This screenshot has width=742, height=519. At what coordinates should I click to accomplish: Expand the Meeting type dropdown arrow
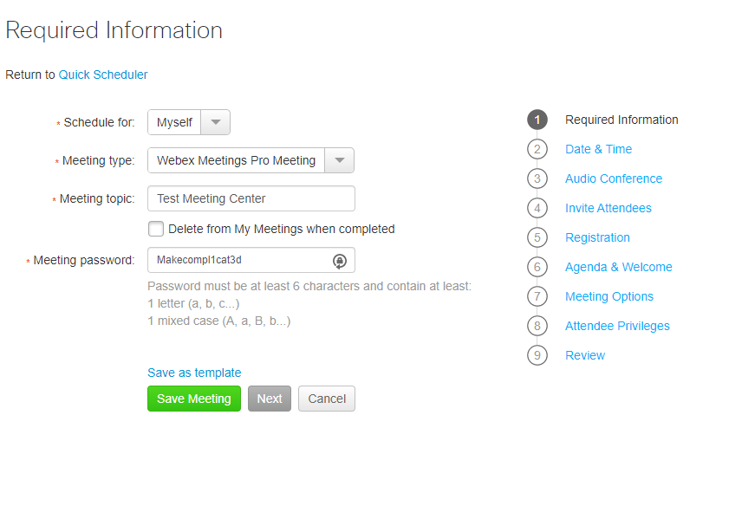pyautogui.click(x=339, y=160)
